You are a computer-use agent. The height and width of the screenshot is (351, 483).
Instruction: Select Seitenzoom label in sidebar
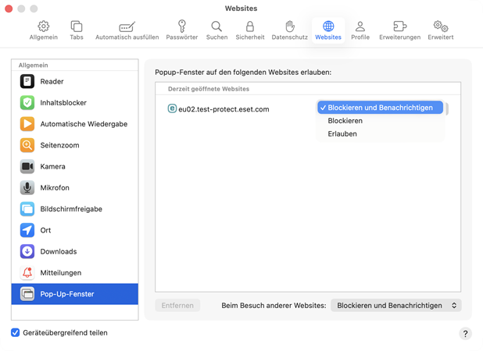59,145
